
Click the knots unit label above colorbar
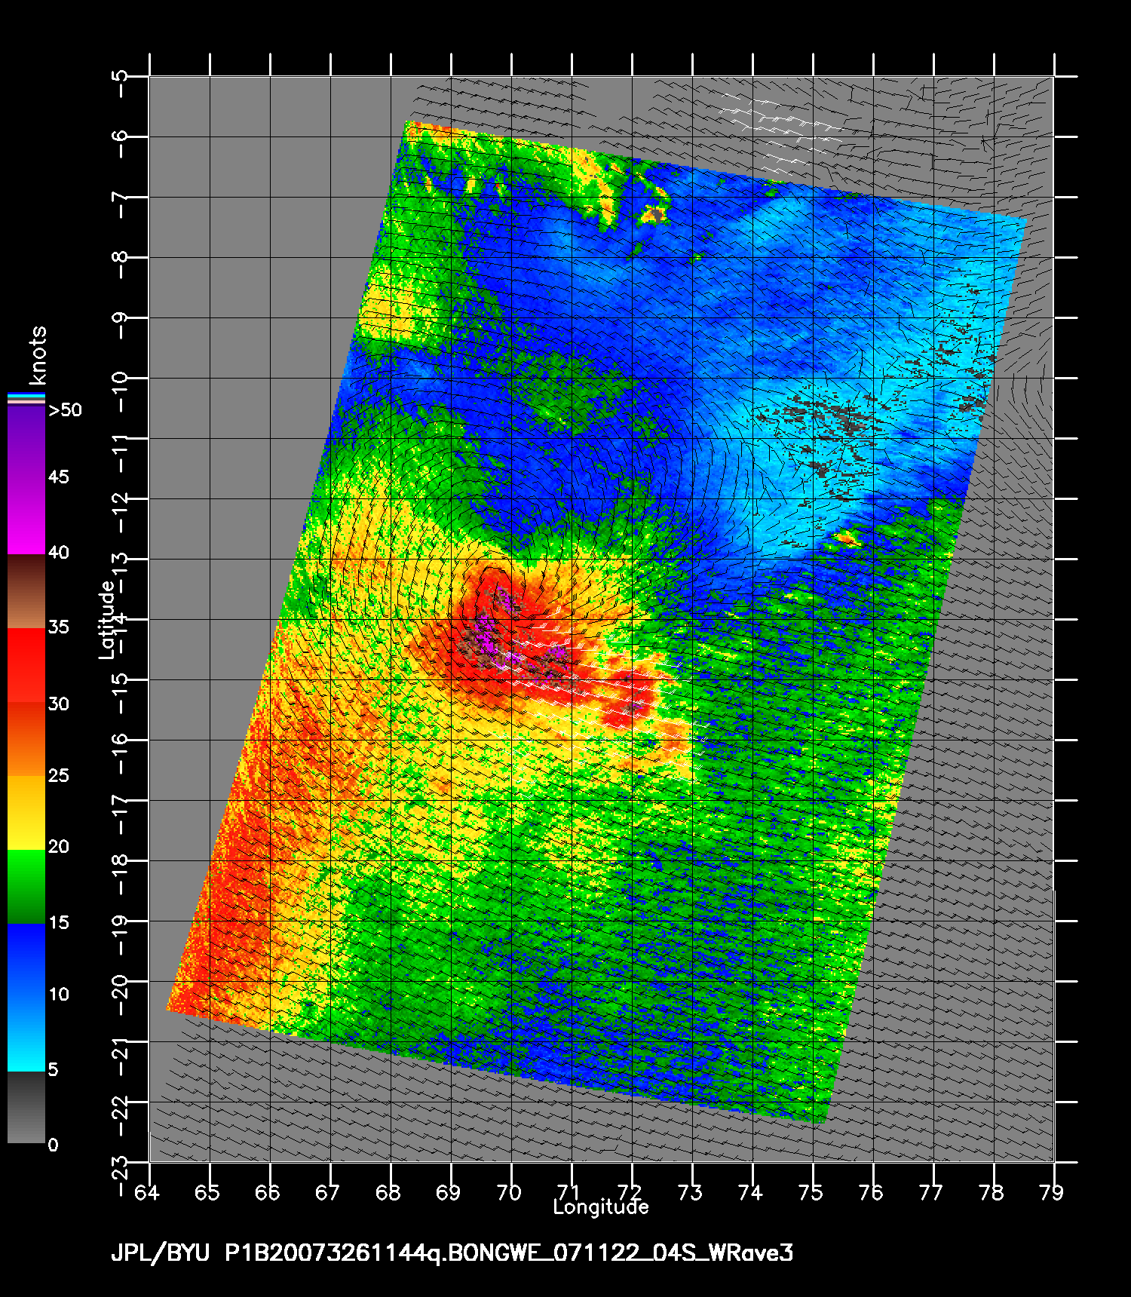point(37,355)
